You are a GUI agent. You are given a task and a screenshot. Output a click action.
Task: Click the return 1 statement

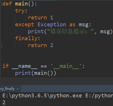(x=41, y=18)
